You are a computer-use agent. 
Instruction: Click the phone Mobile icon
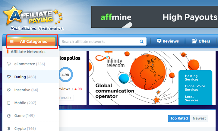(9, 103)
